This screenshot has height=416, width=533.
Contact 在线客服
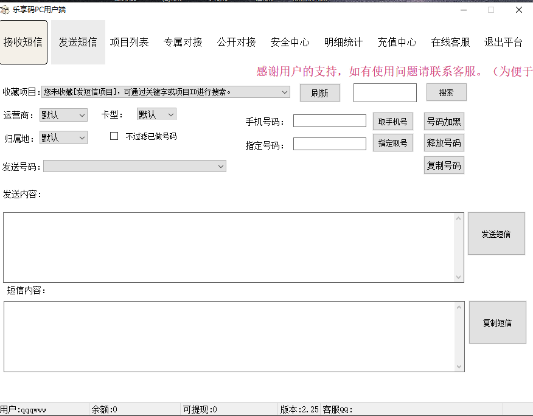(x=450, y=42)
